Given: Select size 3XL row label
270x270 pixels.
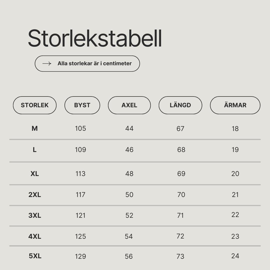Looking at the screenshot, I should [x=34, y=215].
